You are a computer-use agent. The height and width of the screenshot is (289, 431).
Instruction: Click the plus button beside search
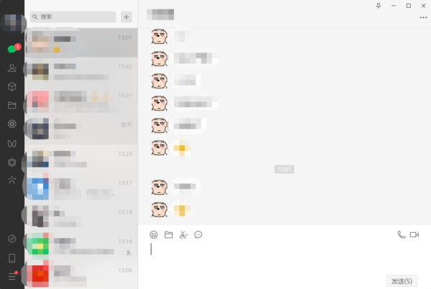tap(126, 17)
